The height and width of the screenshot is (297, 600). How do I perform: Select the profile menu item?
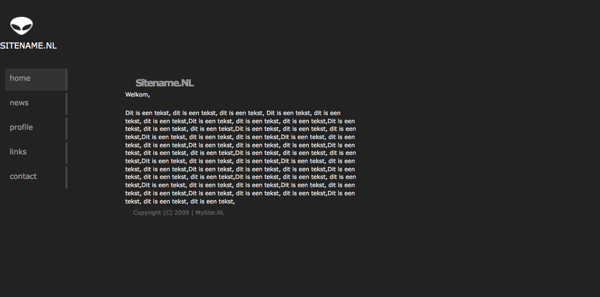[x=36, y=128]
